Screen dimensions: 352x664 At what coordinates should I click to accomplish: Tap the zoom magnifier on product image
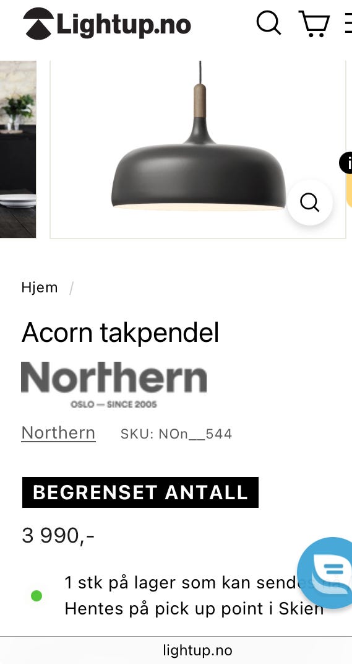[310, 203]
